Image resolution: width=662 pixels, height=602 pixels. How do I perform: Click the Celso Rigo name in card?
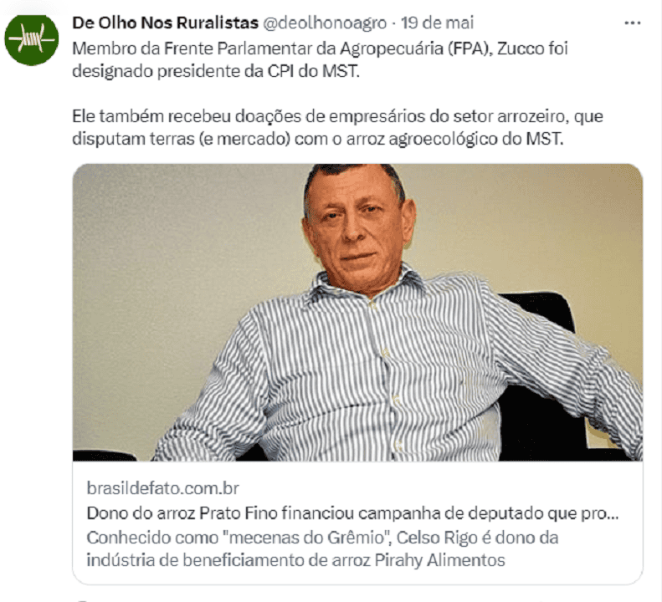pos(434,538)
